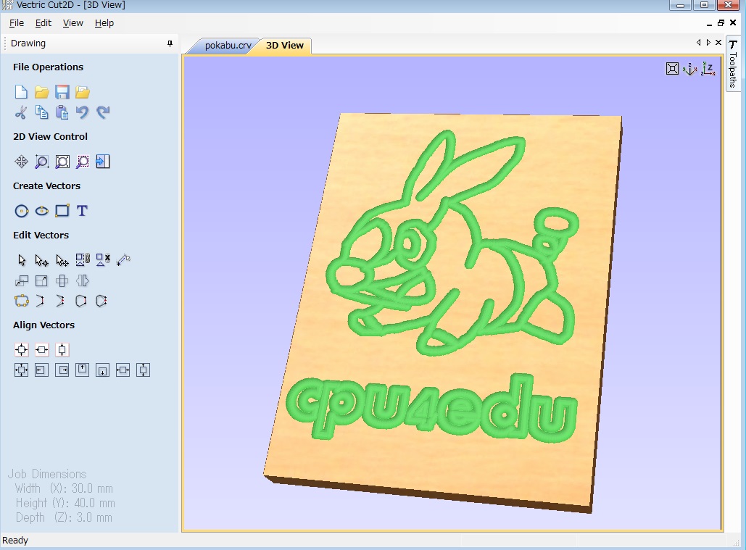
Task: Choose the Draw Rectangle tool
Action: point(62,211)
